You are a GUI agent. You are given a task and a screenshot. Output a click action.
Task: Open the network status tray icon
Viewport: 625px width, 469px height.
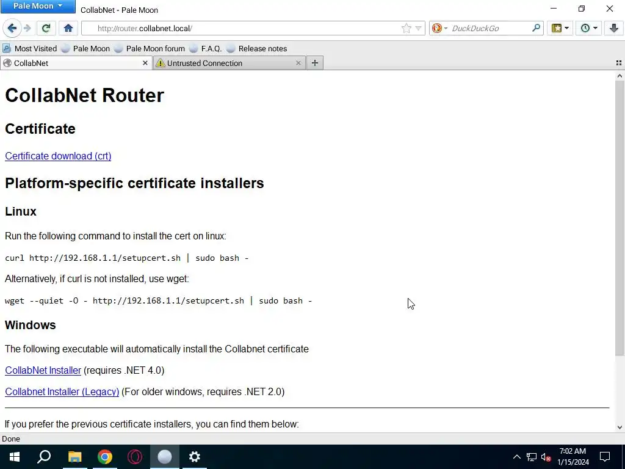(x=532, y=457)
